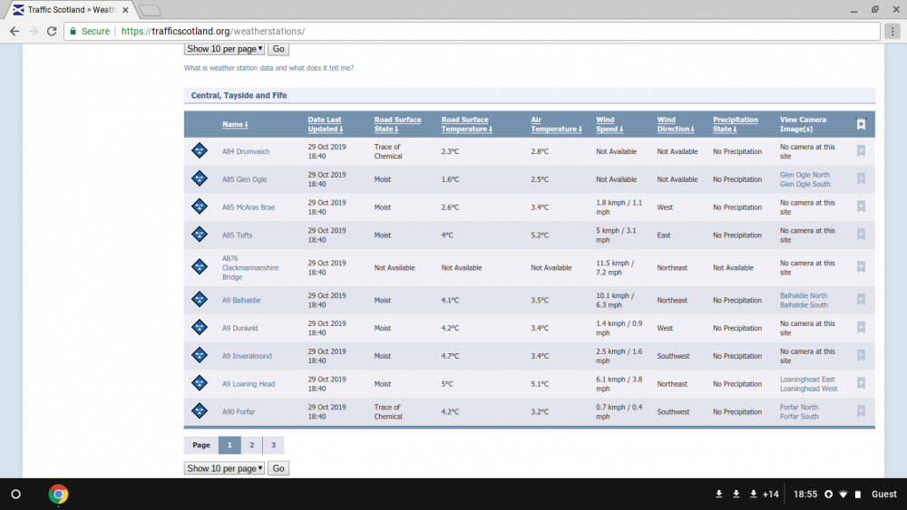The height and width of the screenshot is (510, 907).
Task: Click the Secure padlock icon in address bar
Action: (x=73, y=31)
